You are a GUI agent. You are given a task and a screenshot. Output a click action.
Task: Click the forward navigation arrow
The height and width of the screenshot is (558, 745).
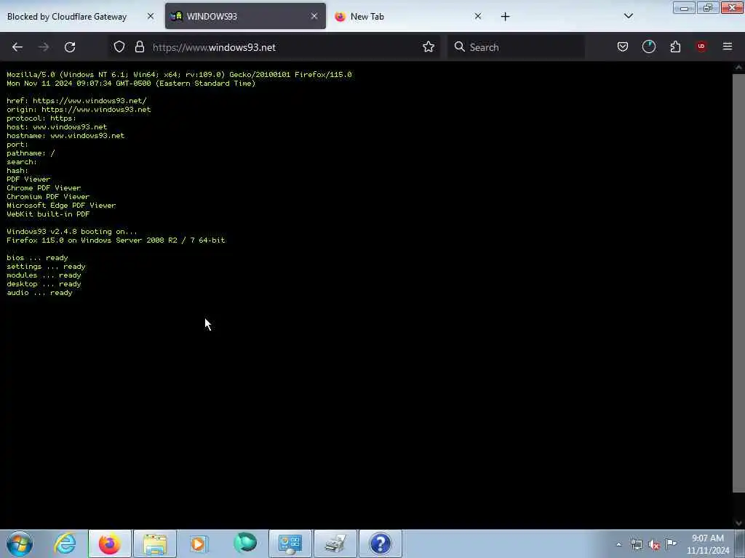click(43, 47)
